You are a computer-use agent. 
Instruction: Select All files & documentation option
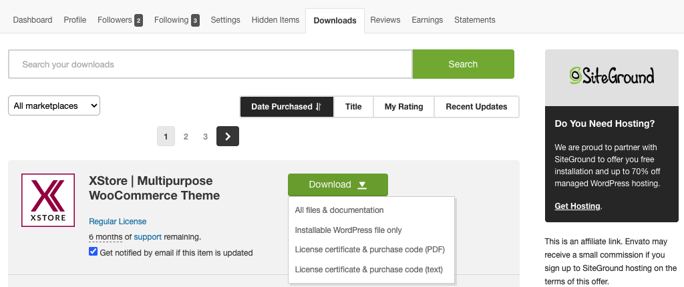339,210
